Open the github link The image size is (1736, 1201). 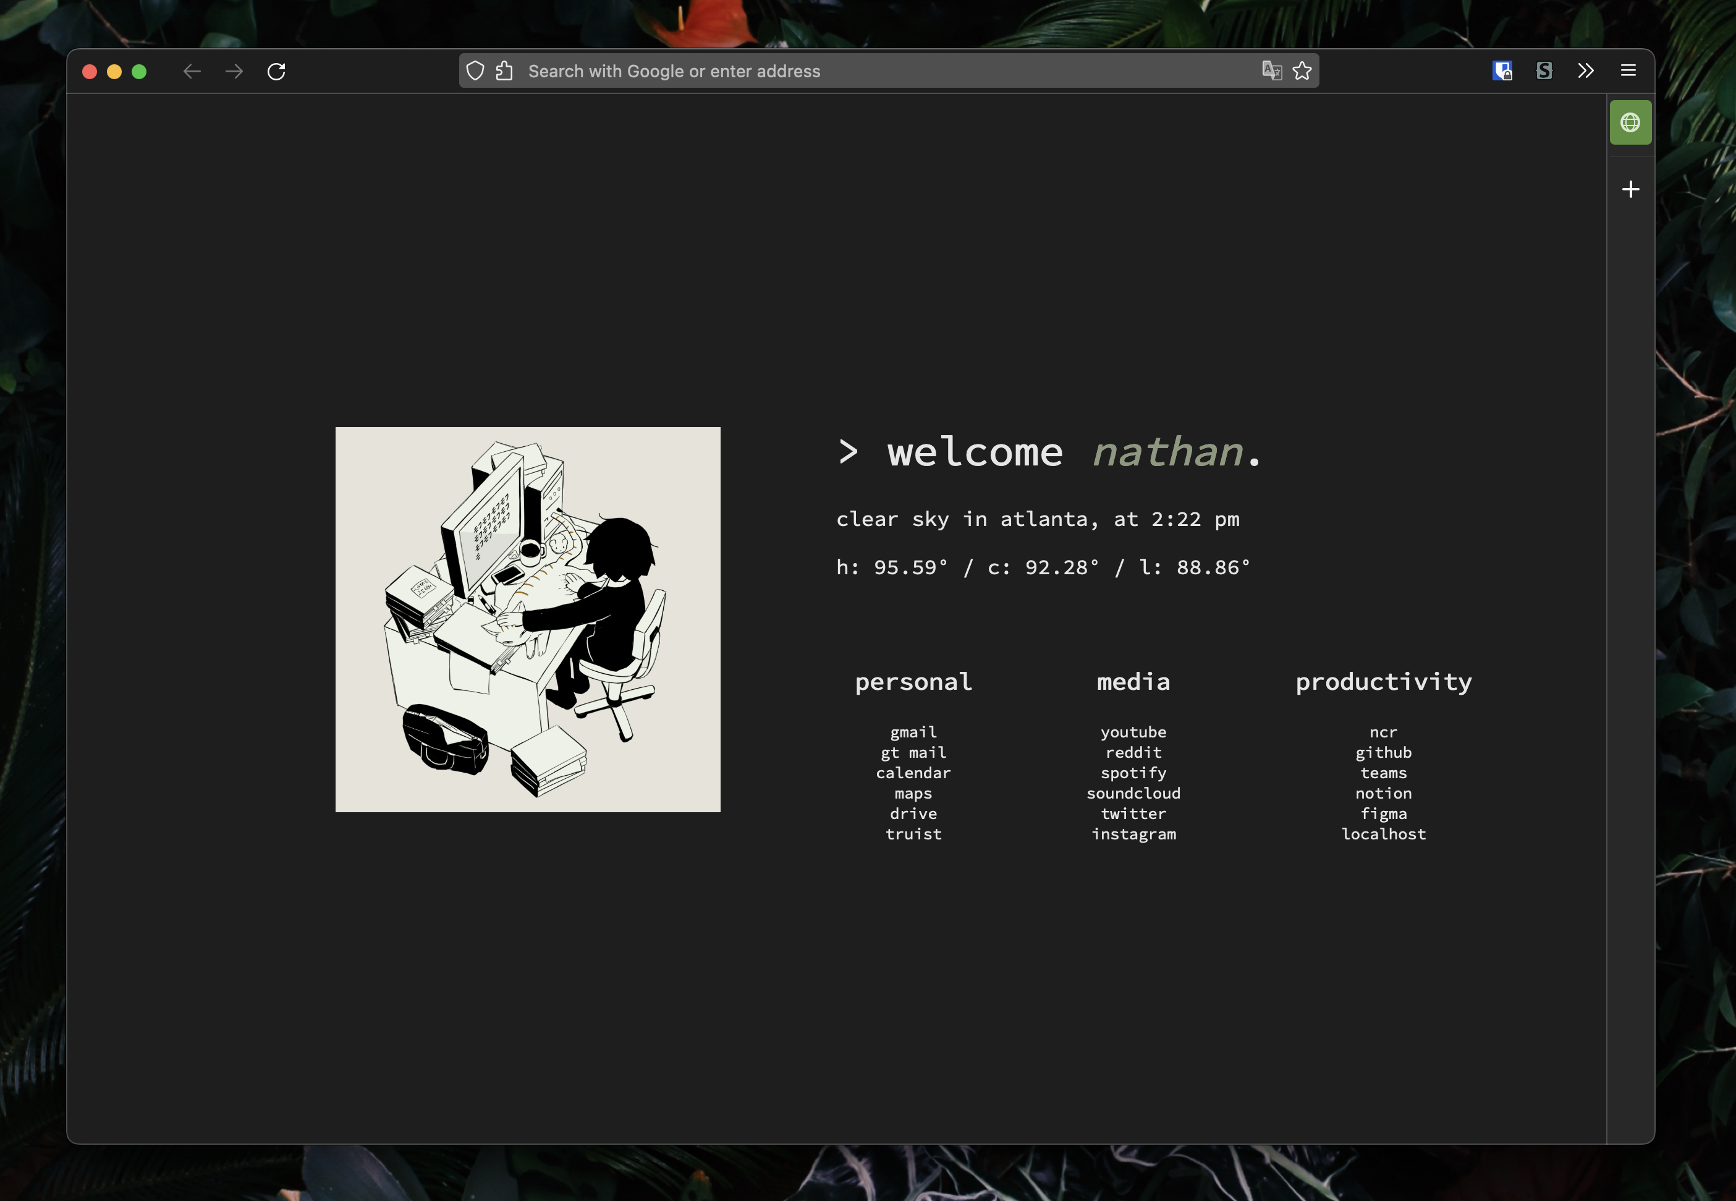click(x=1383, y=752)
